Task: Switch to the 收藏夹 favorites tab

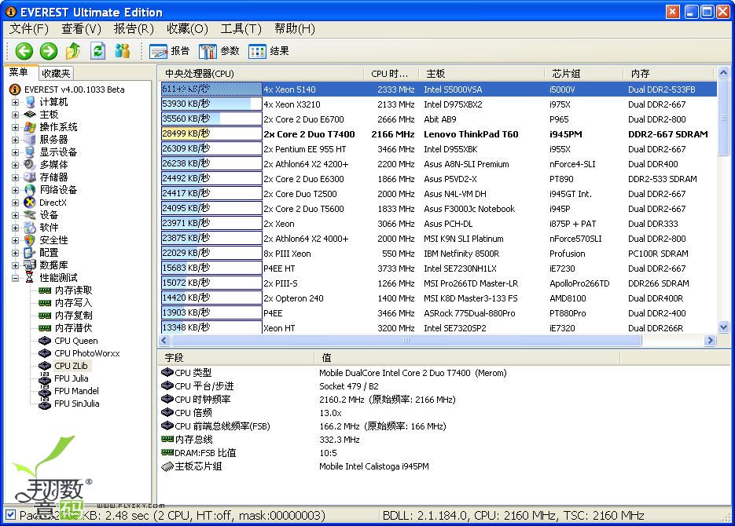Action: pyautogui.click(x=56, y=74)
